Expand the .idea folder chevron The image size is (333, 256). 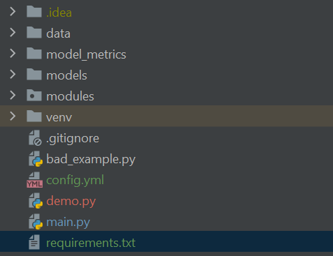[x=13, y=12]
